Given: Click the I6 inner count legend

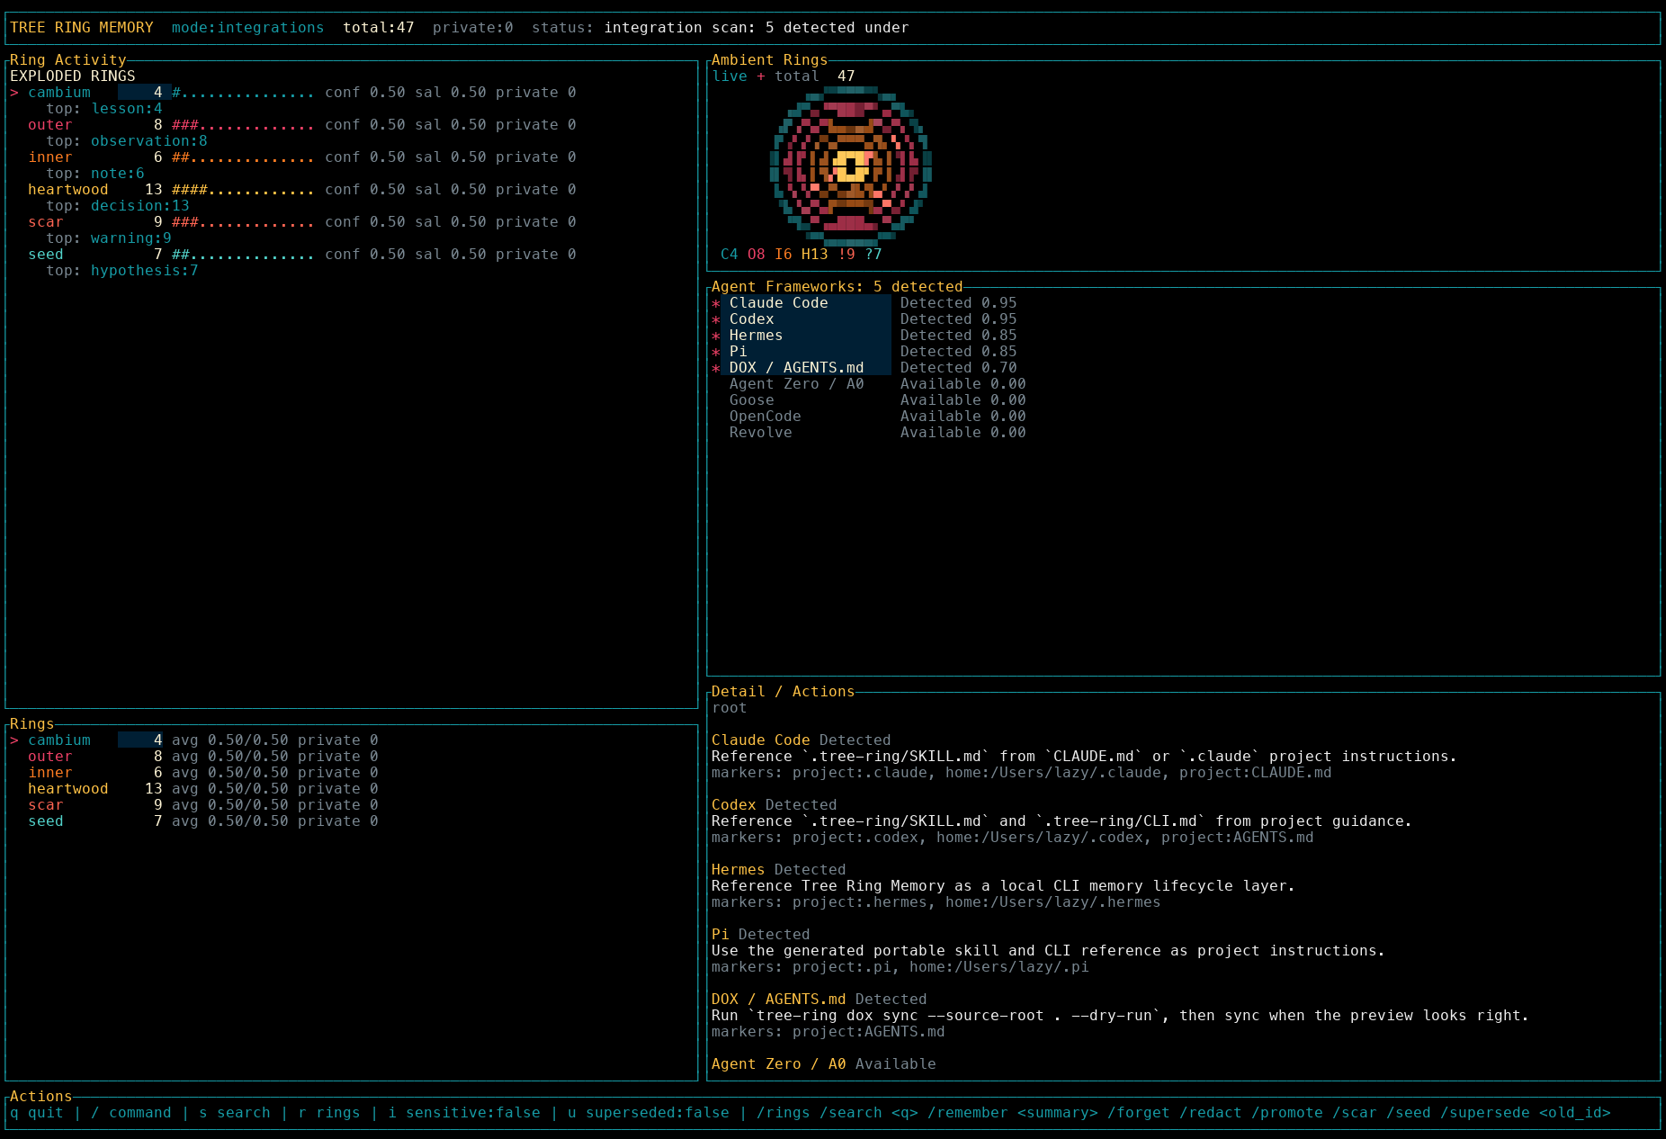Looking at the screenshot, I should [784, 255].
